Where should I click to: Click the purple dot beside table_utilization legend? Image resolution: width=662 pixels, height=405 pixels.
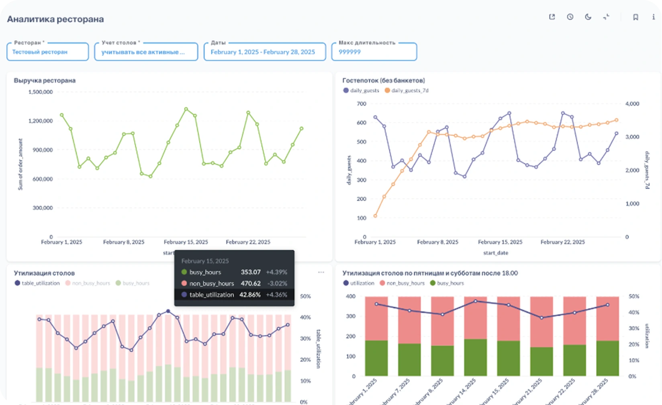[17, 283]
